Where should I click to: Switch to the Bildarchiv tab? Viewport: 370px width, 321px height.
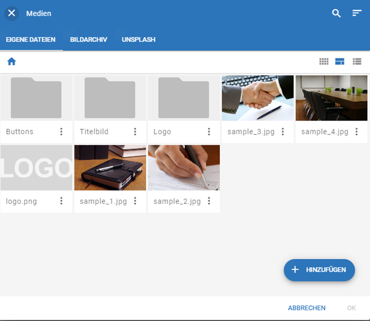tap(88, 40)
